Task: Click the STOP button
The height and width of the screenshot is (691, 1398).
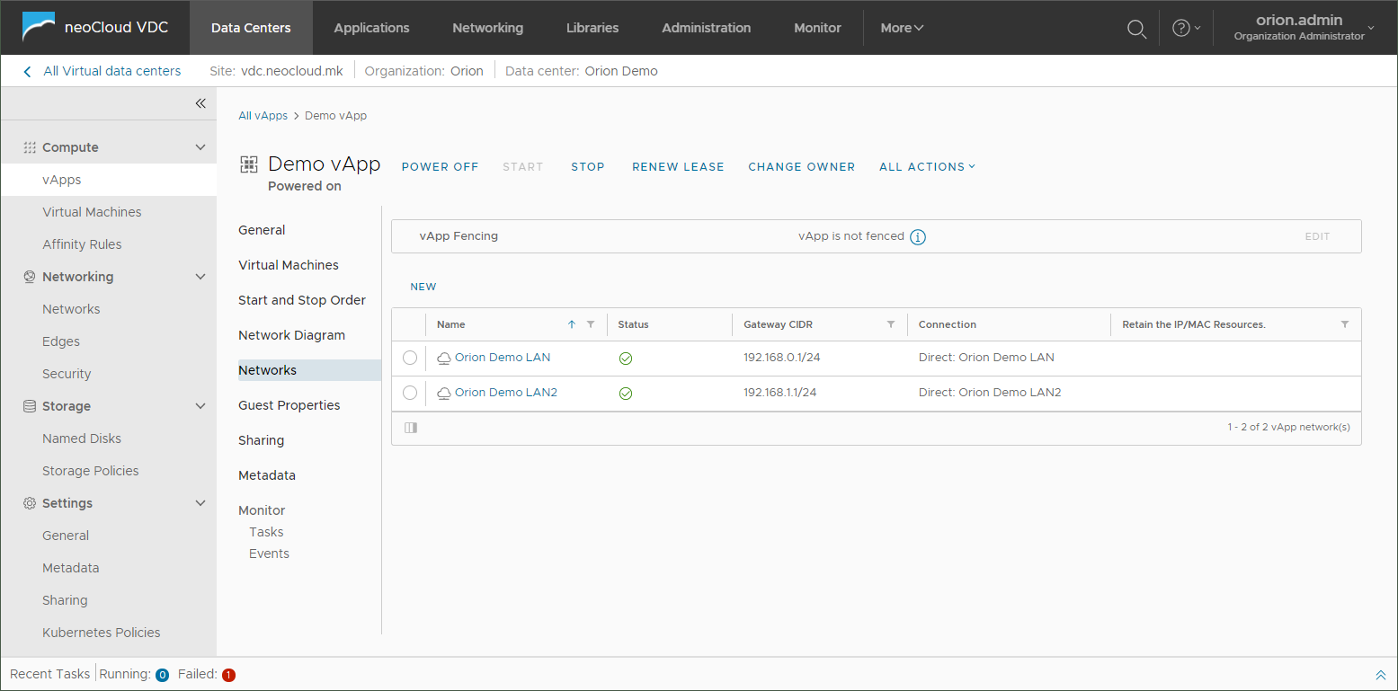Action: (588, 166)
